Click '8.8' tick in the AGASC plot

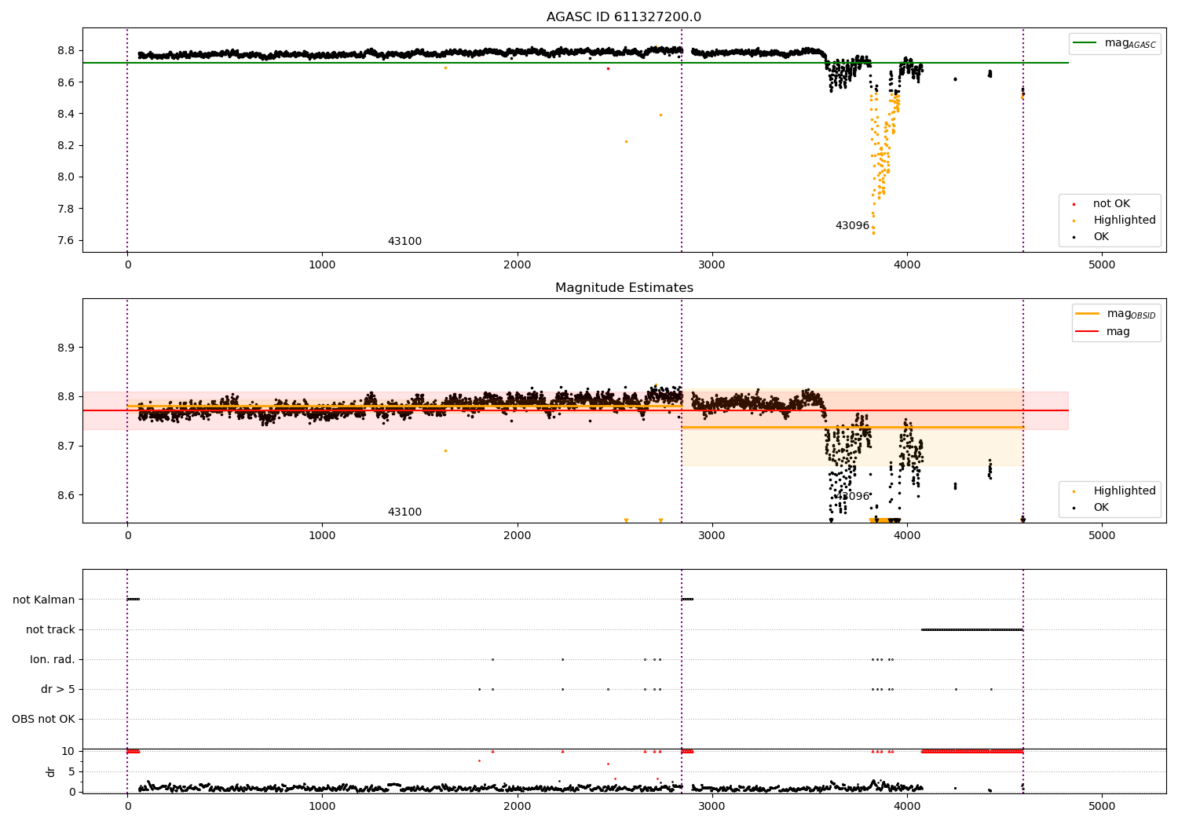[66, 50]
